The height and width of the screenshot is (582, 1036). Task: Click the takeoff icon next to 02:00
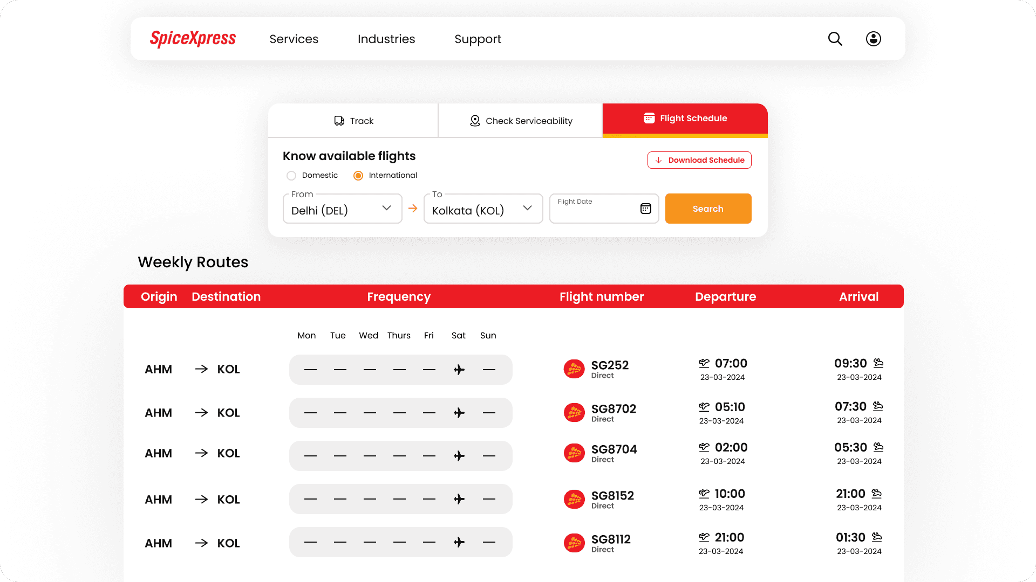(x=704, y=447)
